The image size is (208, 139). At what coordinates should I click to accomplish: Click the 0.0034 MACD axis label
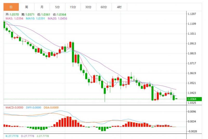pyautogui.click(x=192, y=121)
